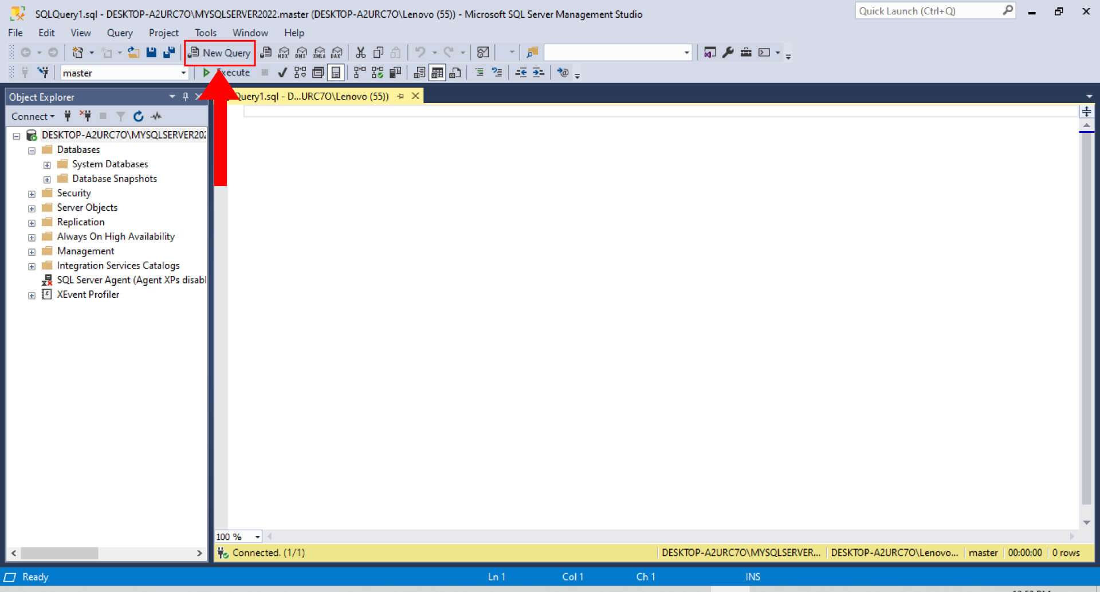Toggle Include Actual Execution Plan
1100x592 pixels.
(x=359, y=72)
